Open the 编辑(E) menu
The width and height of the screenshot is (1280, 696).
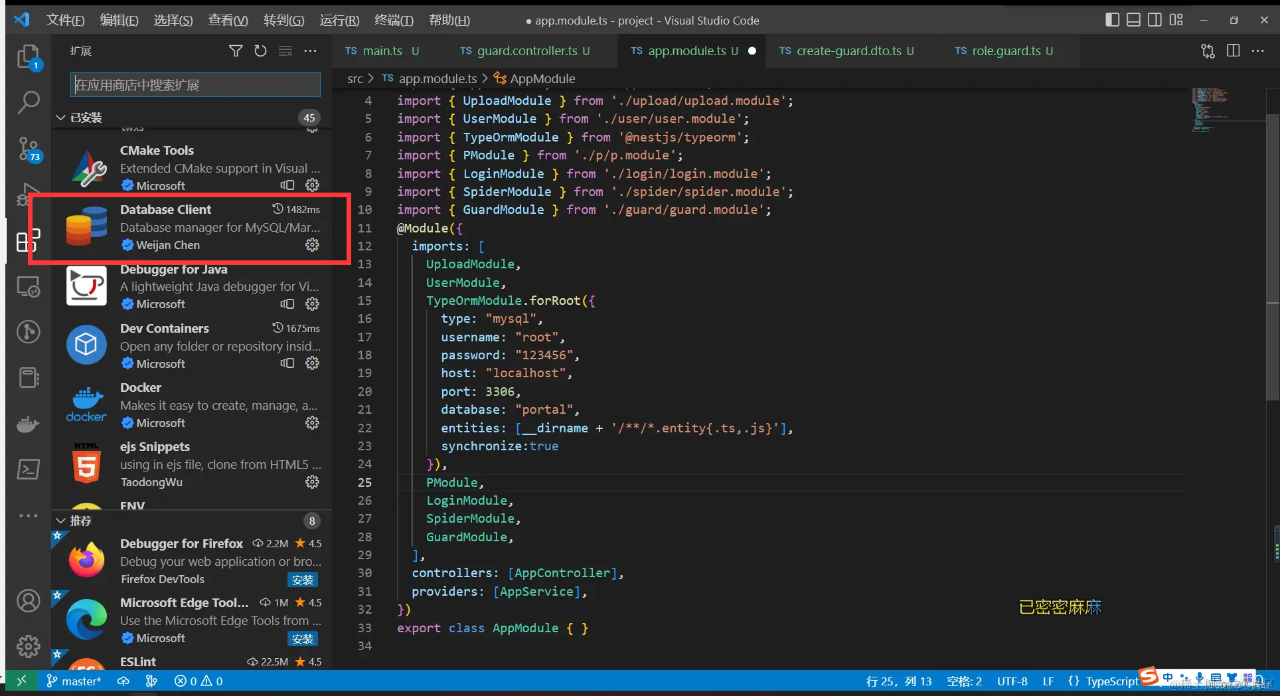[119, 20]
